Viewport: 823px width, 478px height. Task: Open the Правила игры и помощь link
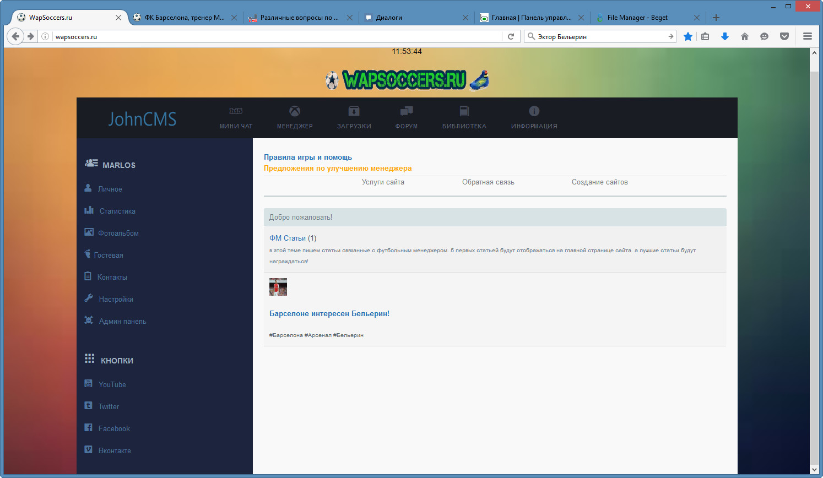307,157
